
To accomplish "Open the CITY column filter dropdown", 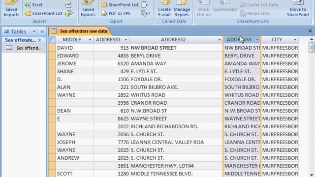I will click(x=295, y=40).
